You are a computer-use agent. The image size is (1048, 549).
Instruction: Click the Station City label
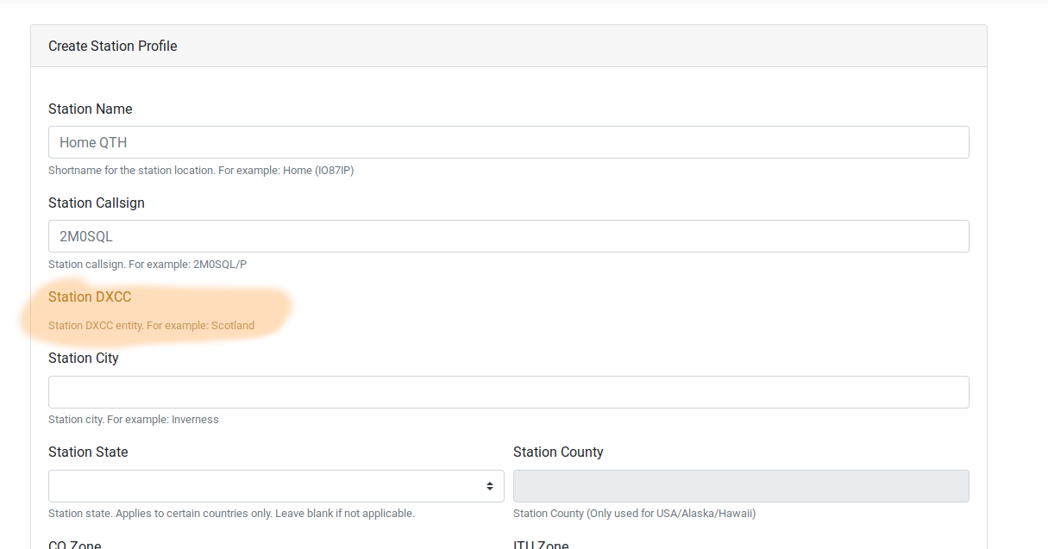[84, 358]
